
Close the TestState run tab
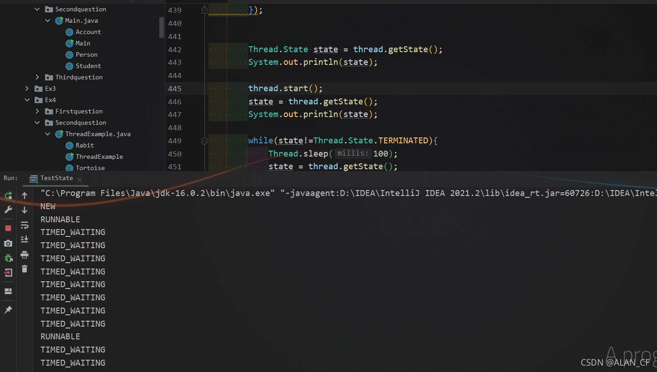(x=79, y=180)
